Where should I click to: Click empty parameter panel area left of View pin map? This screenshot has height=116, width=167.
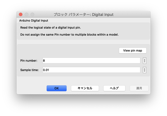(x=68, y=50)
